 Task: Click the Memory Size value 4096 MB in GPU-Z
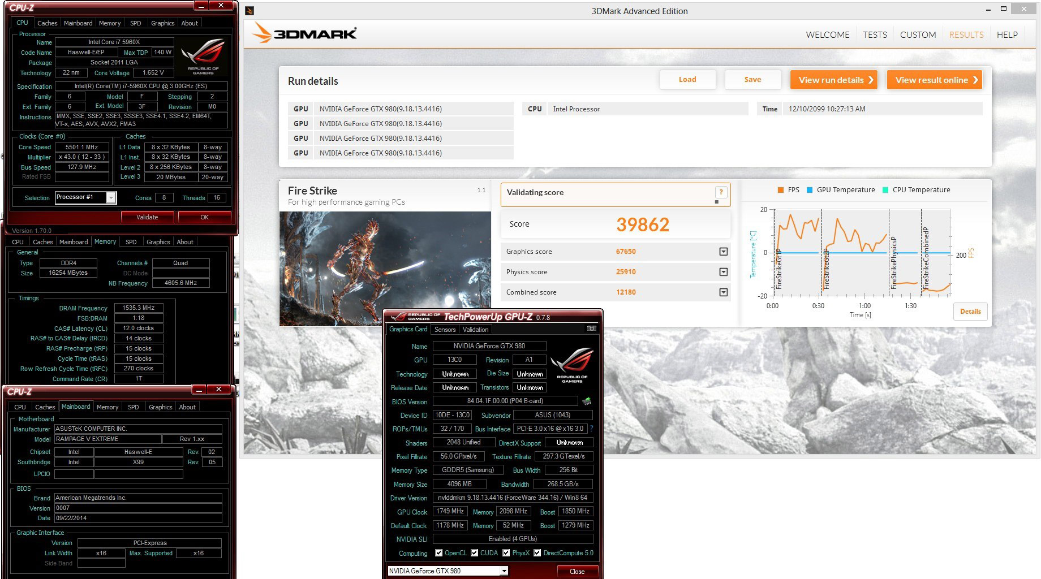[x=459, y=485]
